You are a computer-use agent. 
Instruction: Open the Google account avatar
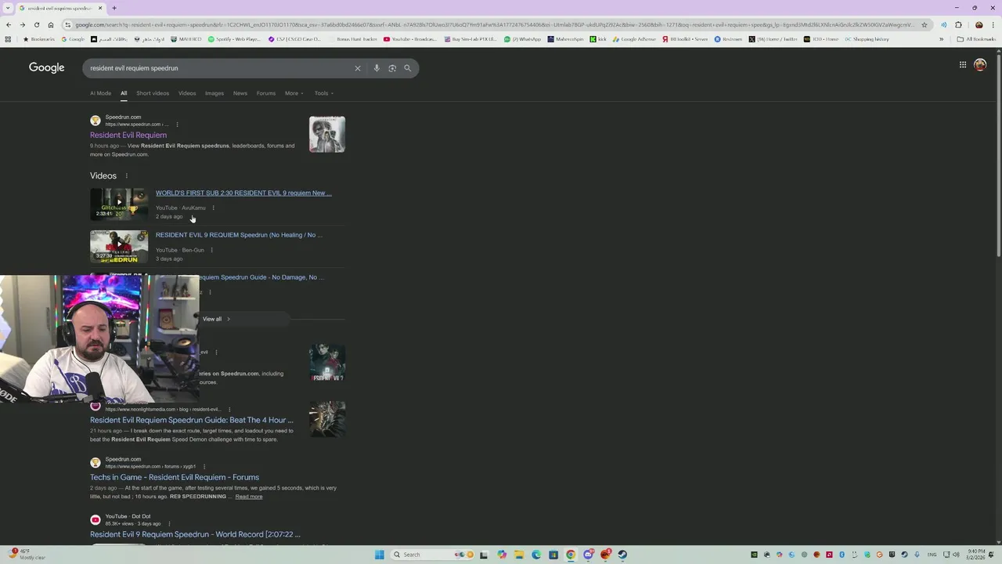pos(980,65)
